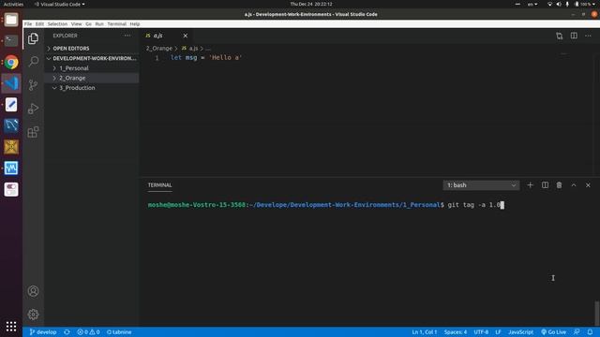The width and height of the screenshot is (600, 337).
Task: Close the terminal panel
Action: [588, 185]
